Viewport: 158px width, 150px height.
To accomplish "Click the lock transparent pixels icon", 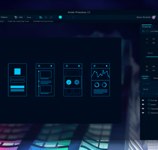I will [x=143, y=94].
